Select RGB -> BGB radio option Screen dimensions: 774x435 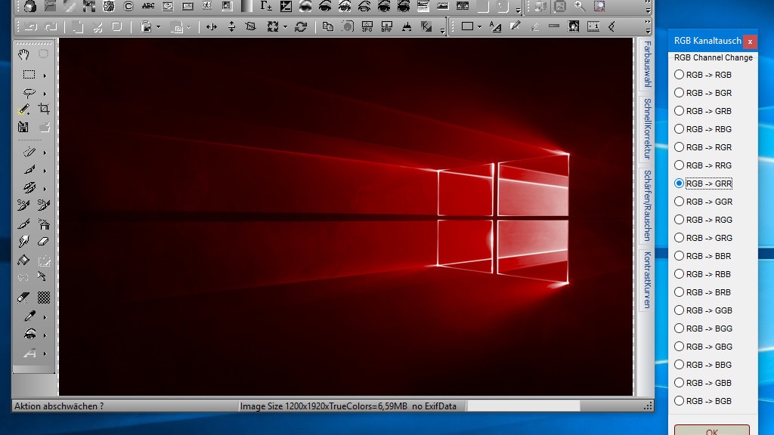pos(703,400)
